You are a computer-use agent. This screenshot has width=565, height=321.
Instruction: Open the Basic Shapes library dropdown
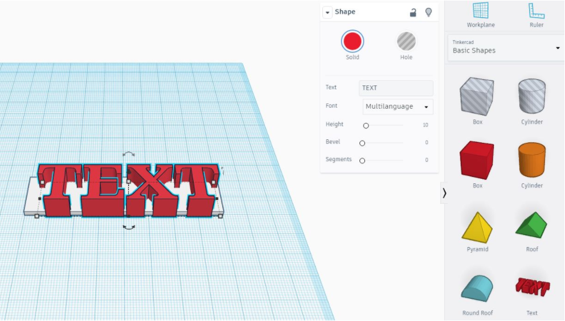click(x=506, y=47)
